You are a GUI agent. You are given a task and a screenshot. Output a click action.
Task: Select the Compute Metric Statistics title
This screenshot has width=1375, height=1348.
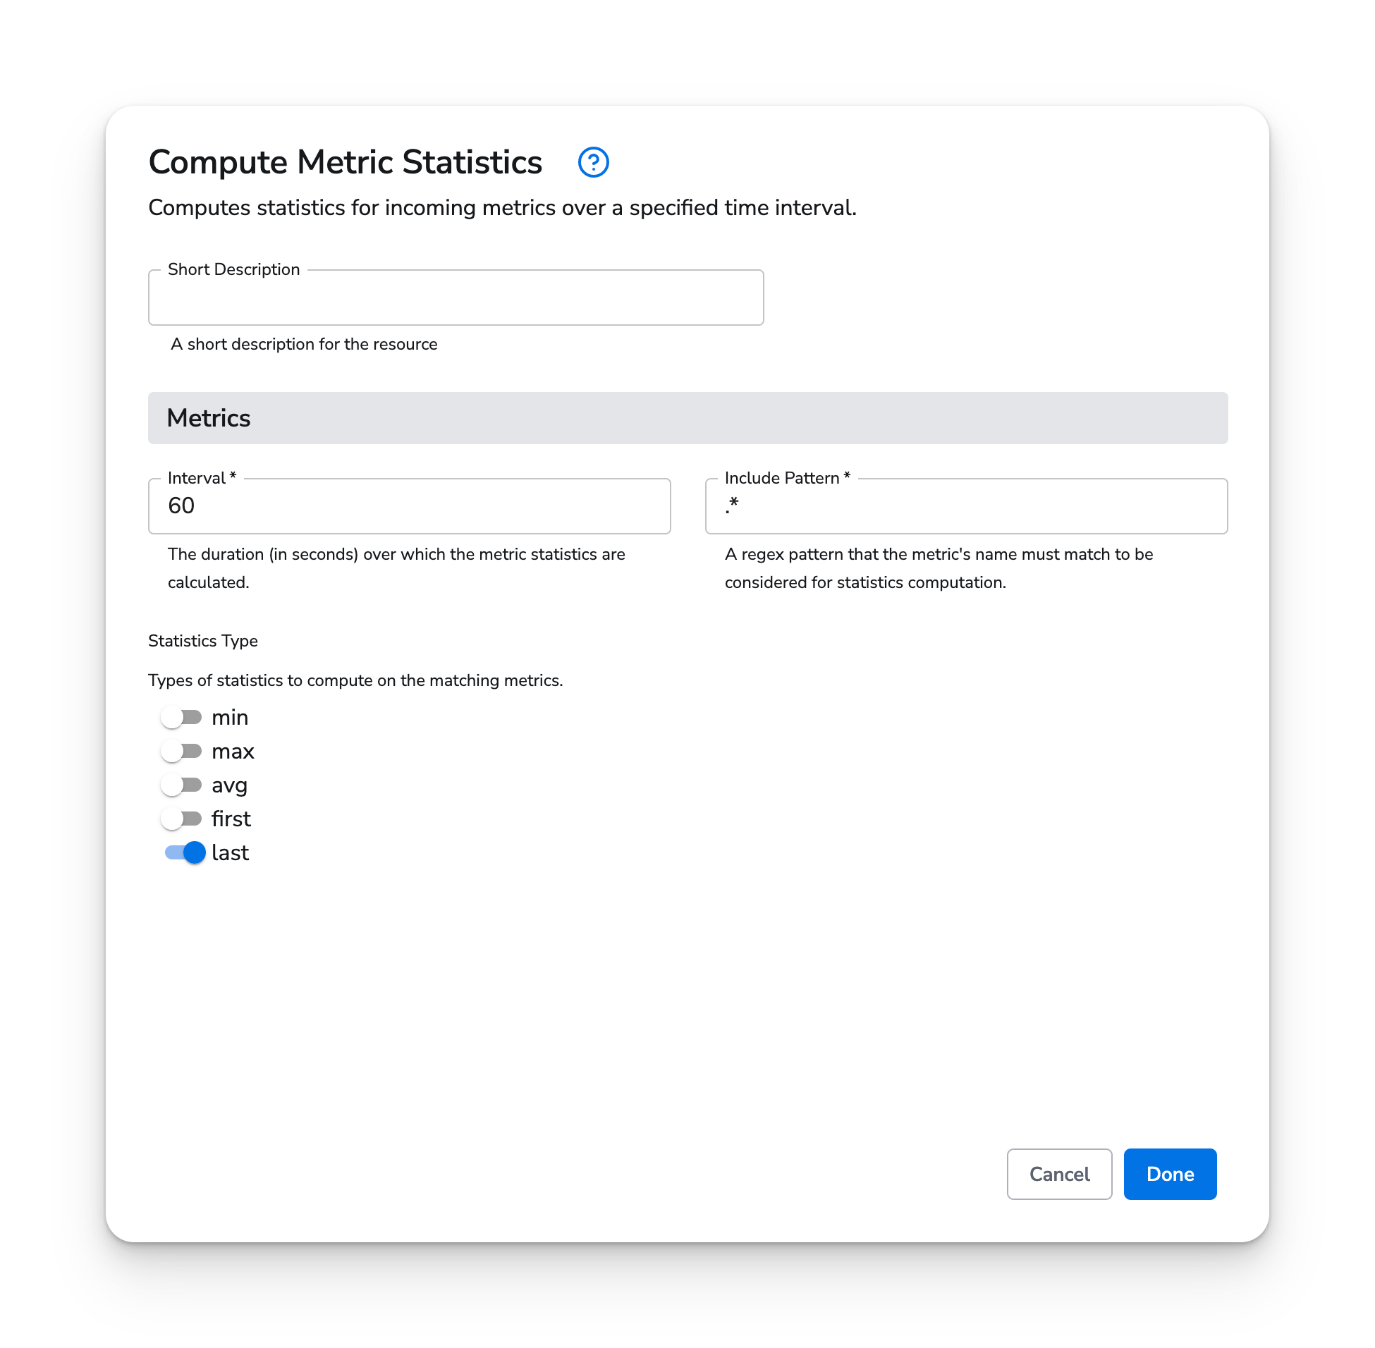(x=344, y=162)
